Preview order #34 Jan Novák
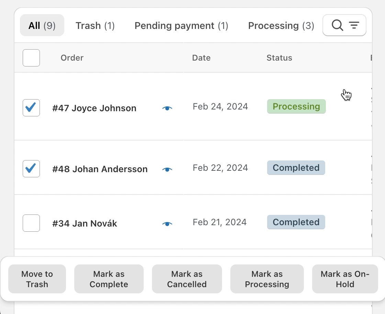Viewport: 385px width, 314px height. click(167, 223)
